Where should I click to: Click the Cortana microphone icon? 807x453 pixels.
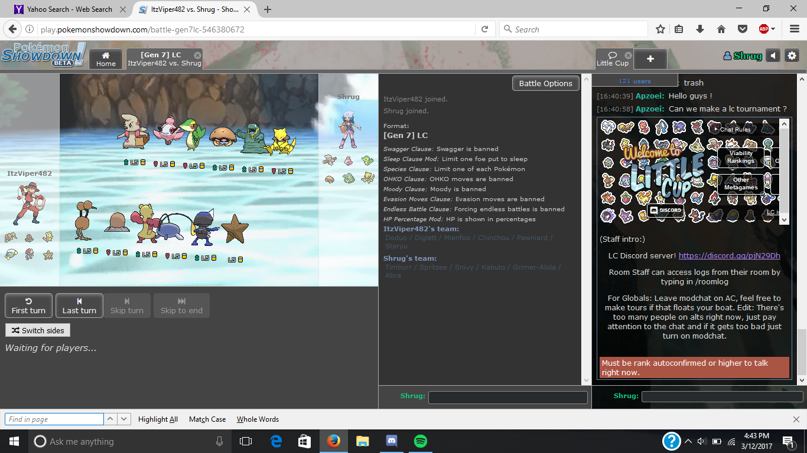220,441
